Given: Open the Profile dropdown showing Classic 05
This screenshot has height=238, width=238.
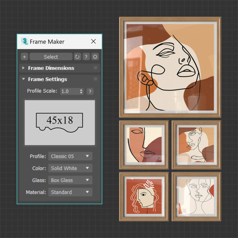Looking at the screenshot, I should point(70,156).
